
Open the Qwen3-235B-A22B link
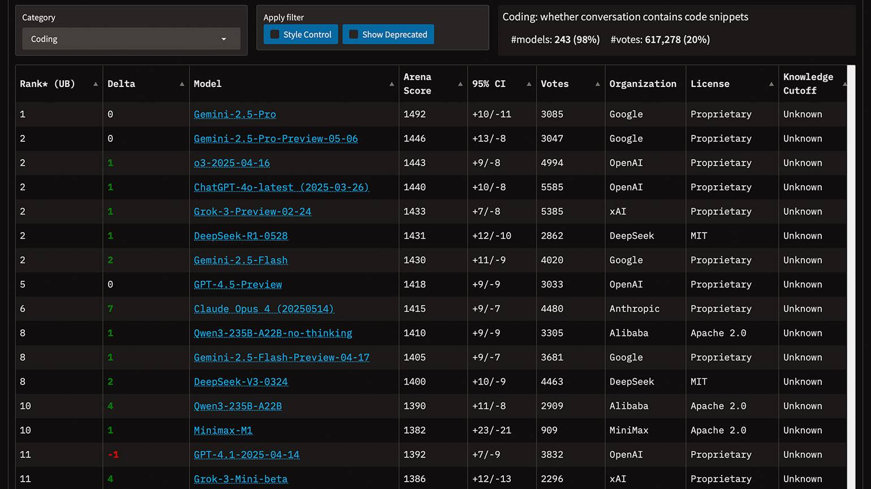point(238,405)
